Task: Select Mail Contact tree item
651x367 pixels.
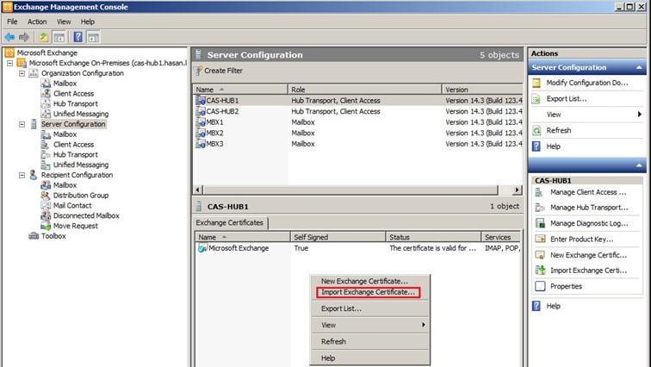Action: [72, 206]
